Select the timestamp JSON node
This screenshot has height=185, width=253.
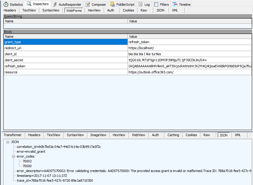point(42,176)
